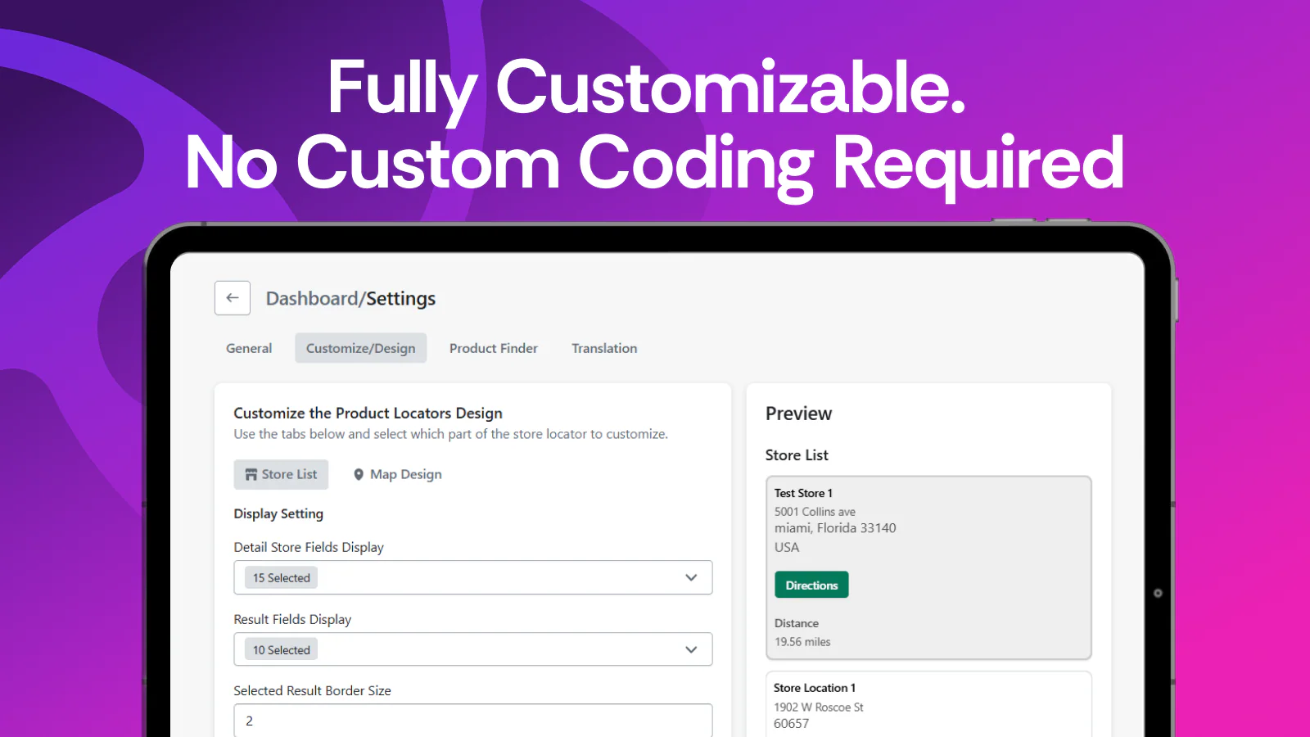Expand the Result Fields Display chevron
Image resolution: width=1310 pixels, height=737 pixels.
691,649
